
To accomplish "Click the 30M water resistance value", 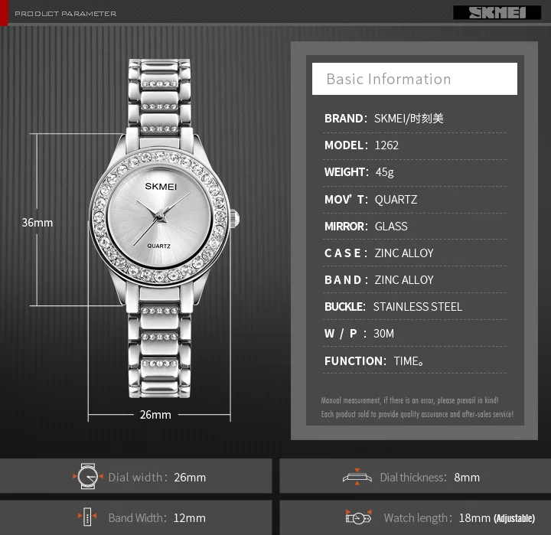I will pos(383,333).
